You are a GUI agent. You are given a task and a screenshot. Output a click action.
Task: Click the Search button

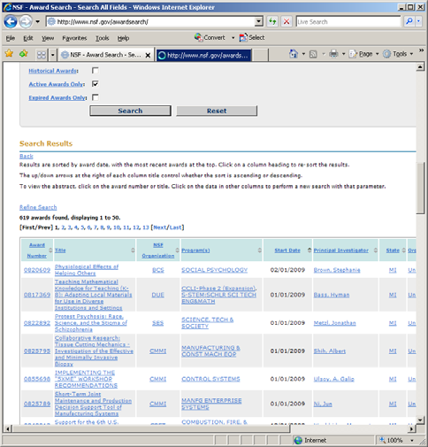tap(130, 111)
